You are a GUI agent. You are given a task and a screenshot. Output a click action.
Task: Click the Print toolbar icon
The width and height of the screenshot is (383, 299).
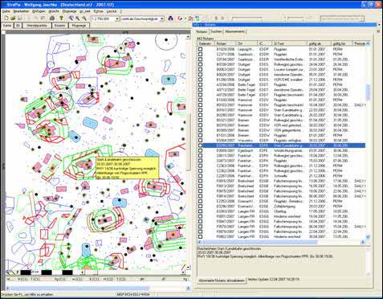point(52,18)
